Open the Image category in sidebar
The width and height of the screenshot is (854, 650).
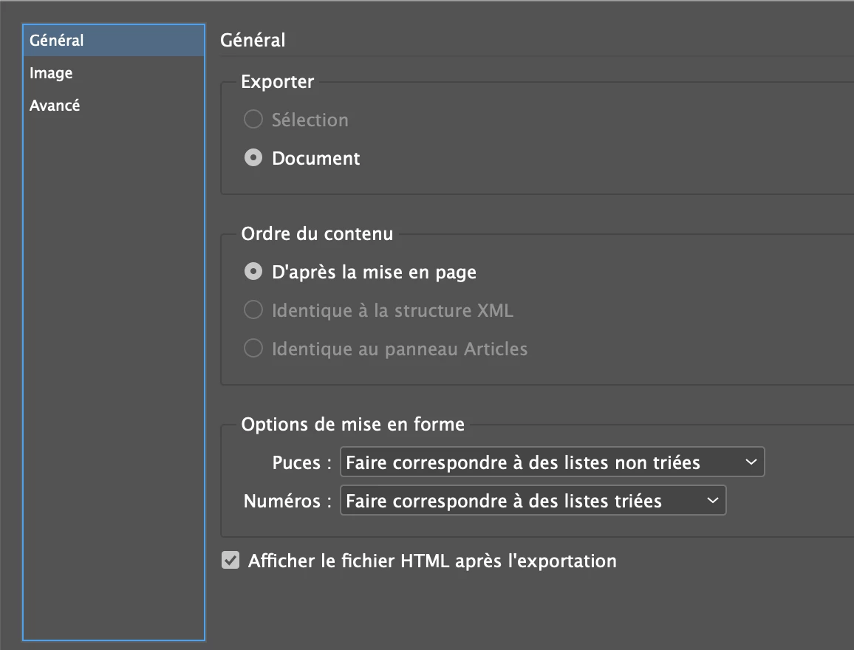click(51, 73)
